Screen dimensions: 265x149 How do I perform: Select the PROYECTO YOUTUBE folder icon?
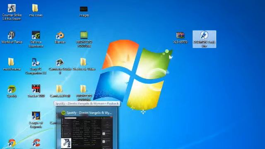pyautogui.click(x=84, y=93)
